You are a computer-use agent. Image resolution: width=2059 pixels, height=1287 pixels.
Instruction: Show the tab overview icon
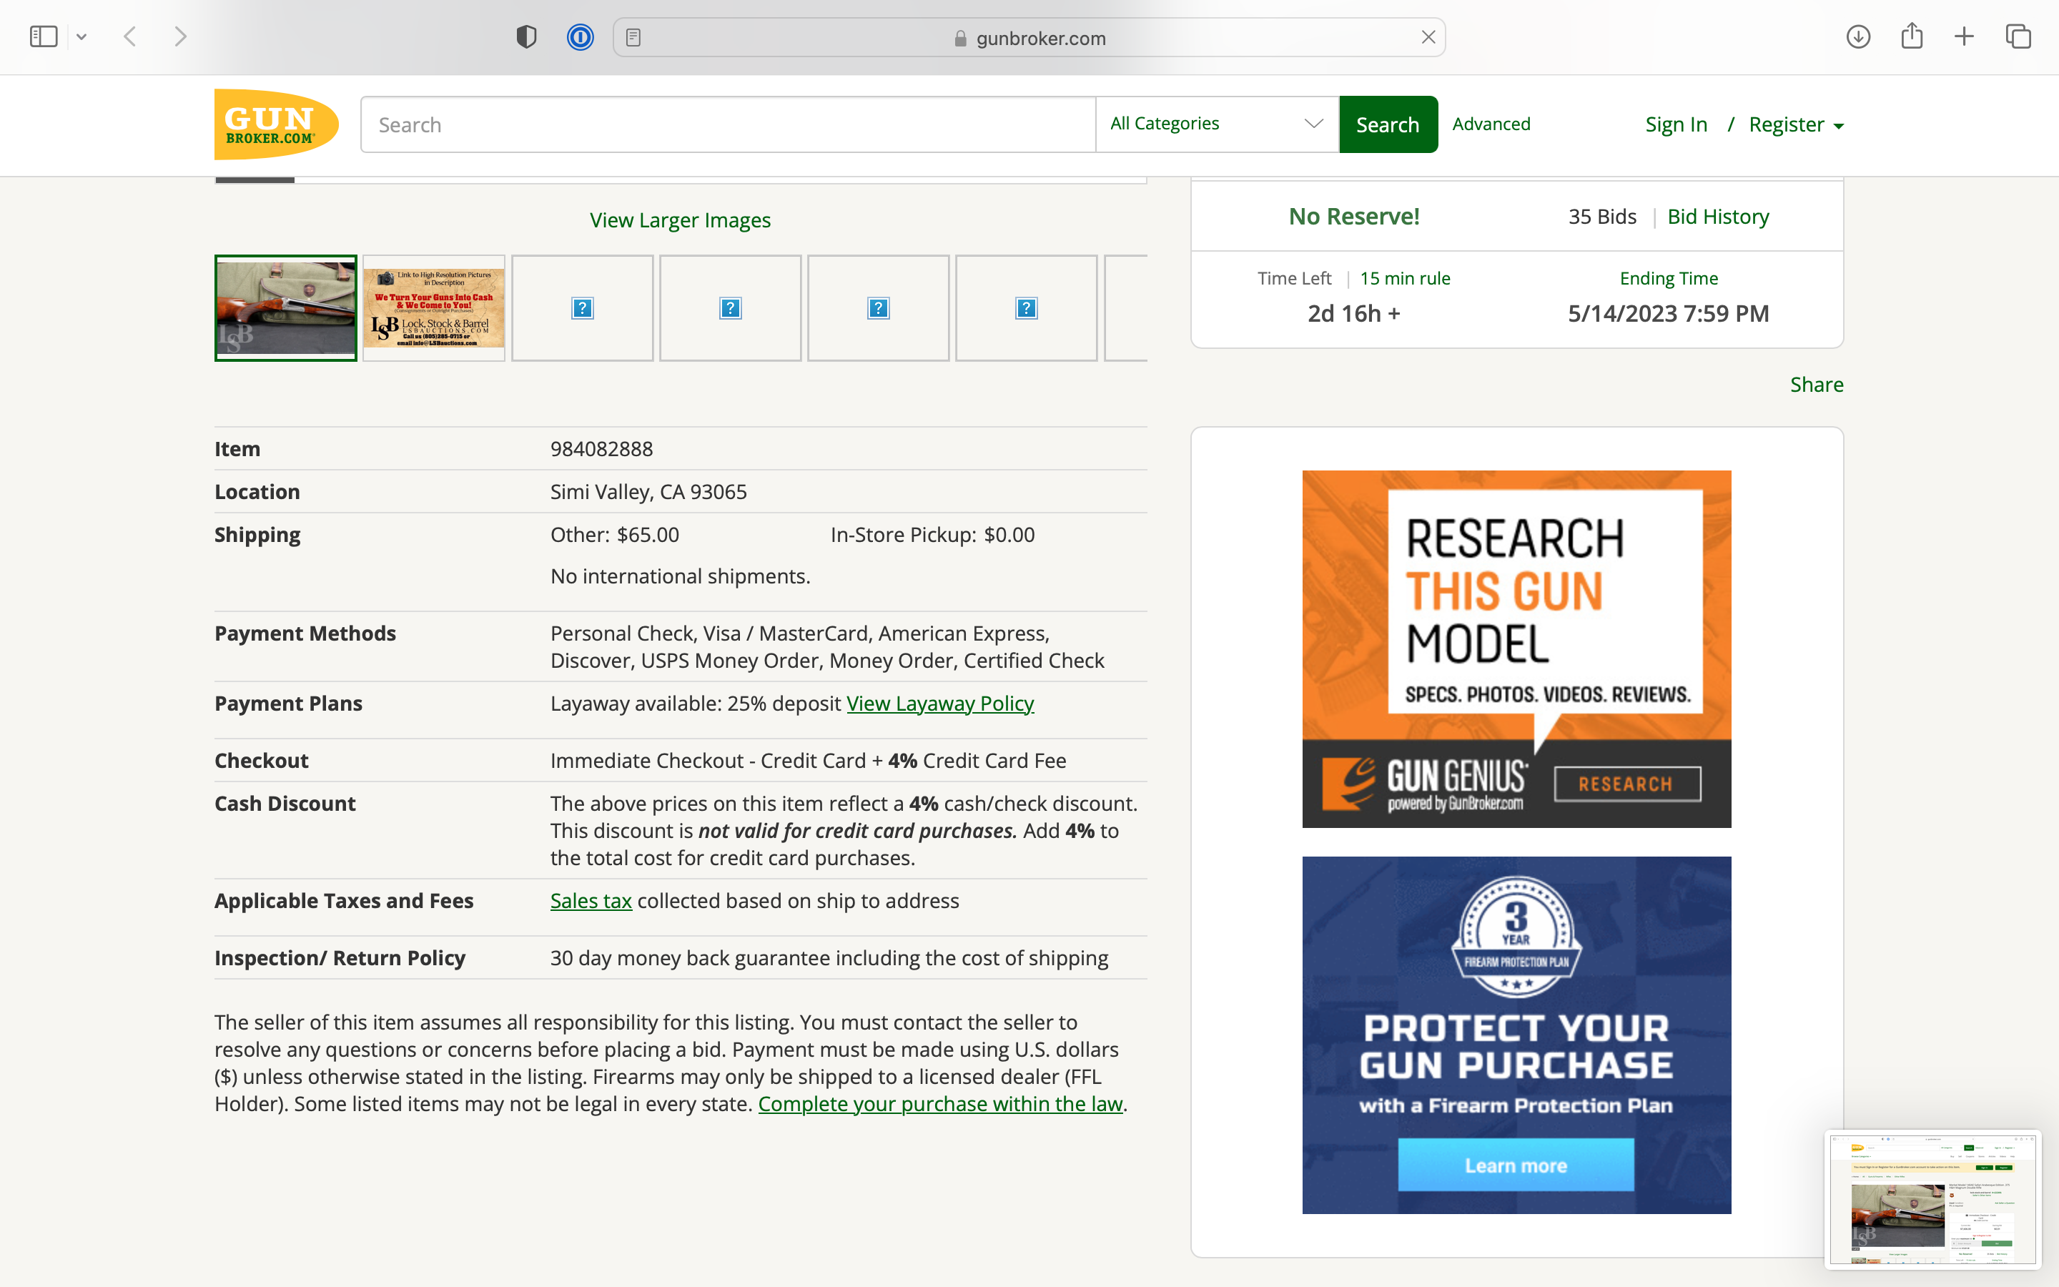click(x=2018, y=36)
